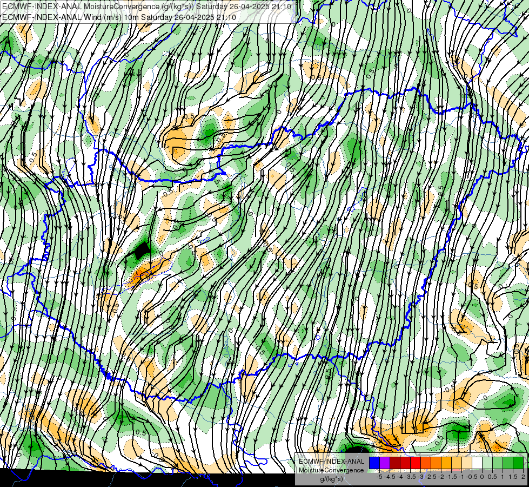529x487 pixels.
Task: Click the Wind (m/s) 10m title line
Action: pos(119,17)
